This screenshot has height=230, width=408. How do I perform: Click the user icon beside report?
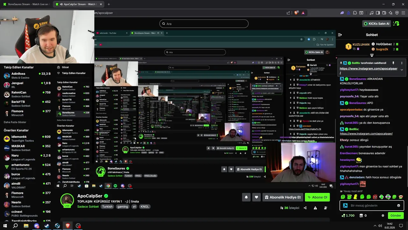(325, 208)
